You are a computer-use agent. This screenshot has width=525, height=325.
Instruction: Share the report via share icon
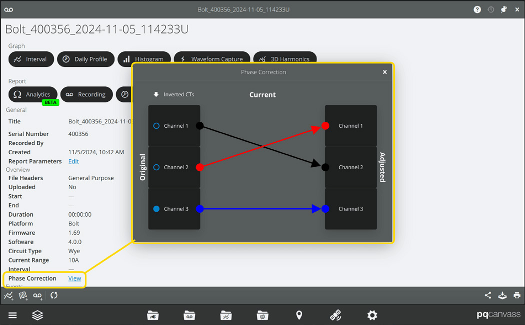click(488, 295)
